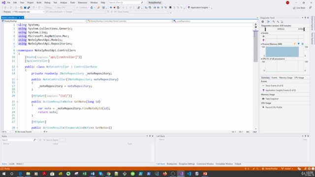Collapse the namespace NotelyRestApi.Controllers block
The height and width of the screenshot is (177, 315).
coord(17,50)
